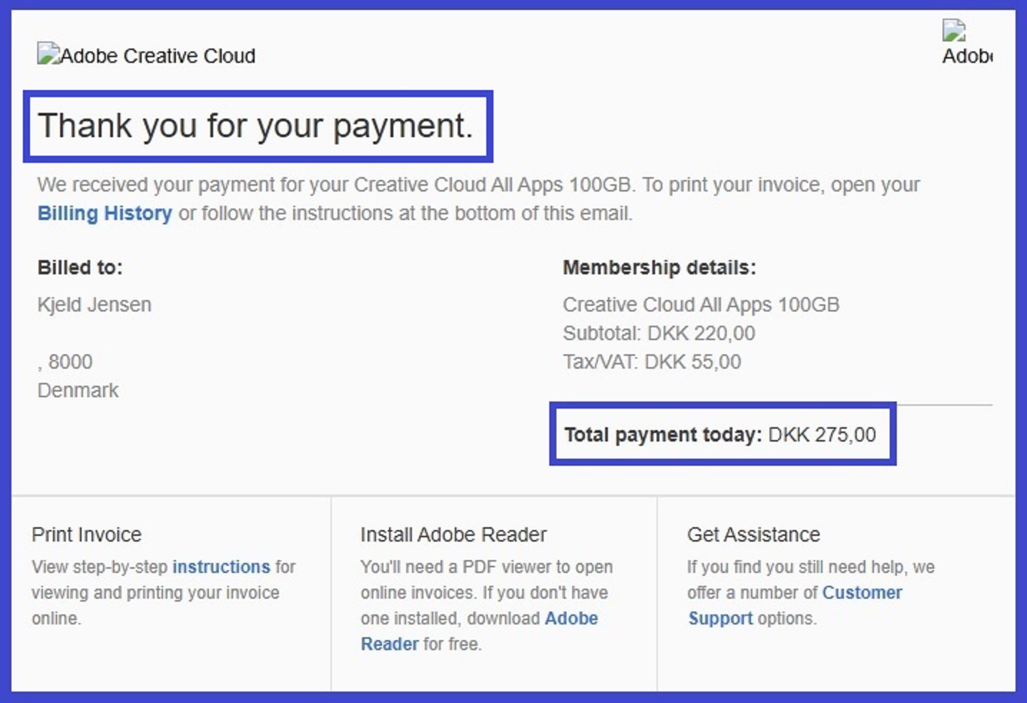1027x703 pixels.
Task: Click the 'Get Assistance' section heading
Action: [754, 534]
